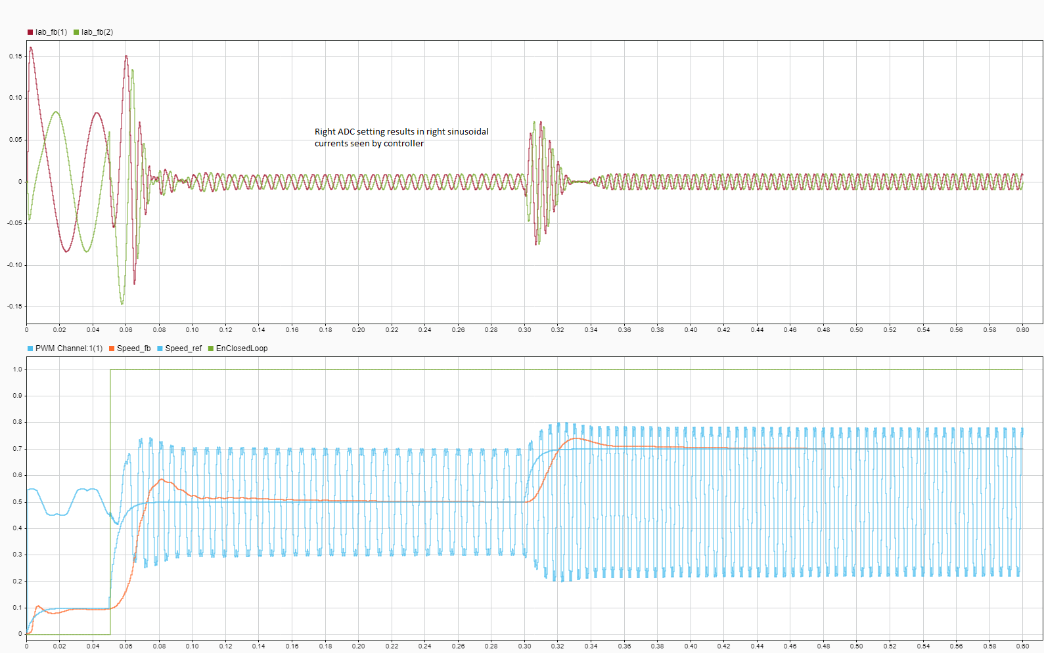
Task: Click the blue PWM Channel:1(1) legend swatch
Action: point(30,348)
